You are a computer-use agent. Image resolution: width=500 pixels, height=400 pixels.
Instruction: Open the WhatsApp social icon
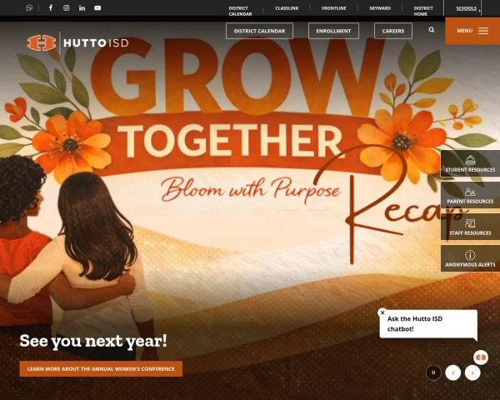pos(29,7)
